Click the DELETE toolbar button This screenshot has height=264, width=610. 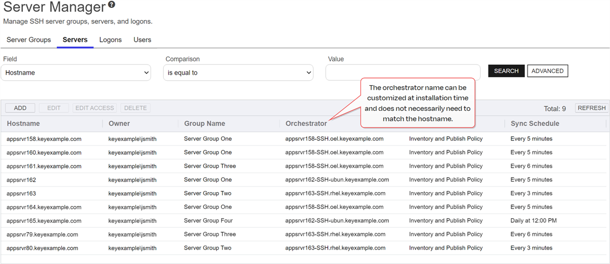135,108
